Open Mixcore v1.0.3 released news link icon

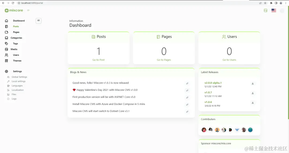[187, 84]
